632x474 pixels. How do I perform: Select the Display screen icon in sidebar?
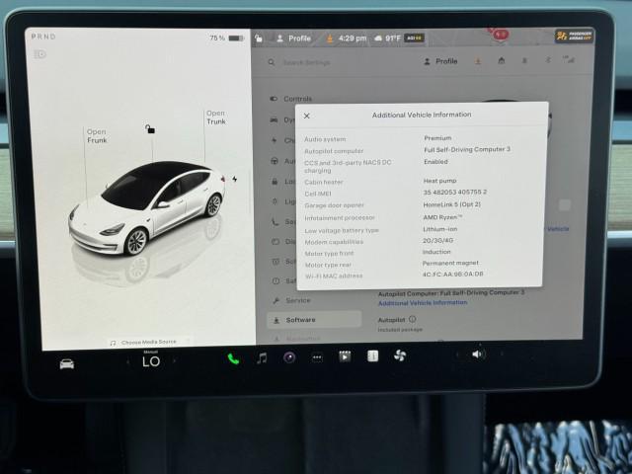[x=276, y=241]
